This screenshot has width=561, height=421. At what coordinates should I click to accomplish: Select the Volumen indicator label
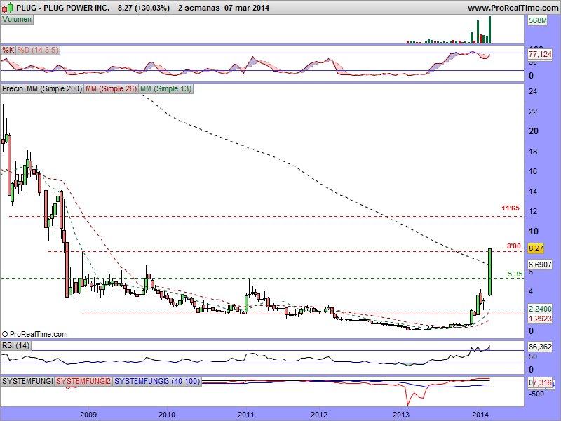[x=17, y=20]
